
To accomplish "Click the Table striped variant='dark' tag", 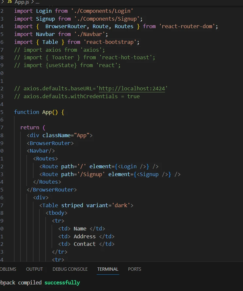I will tap(86, 205).
